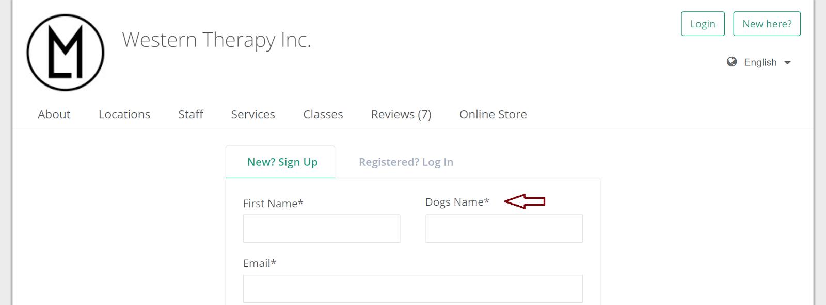View the Reviews (7) section

pyautogui.click(x=401, y=114)
